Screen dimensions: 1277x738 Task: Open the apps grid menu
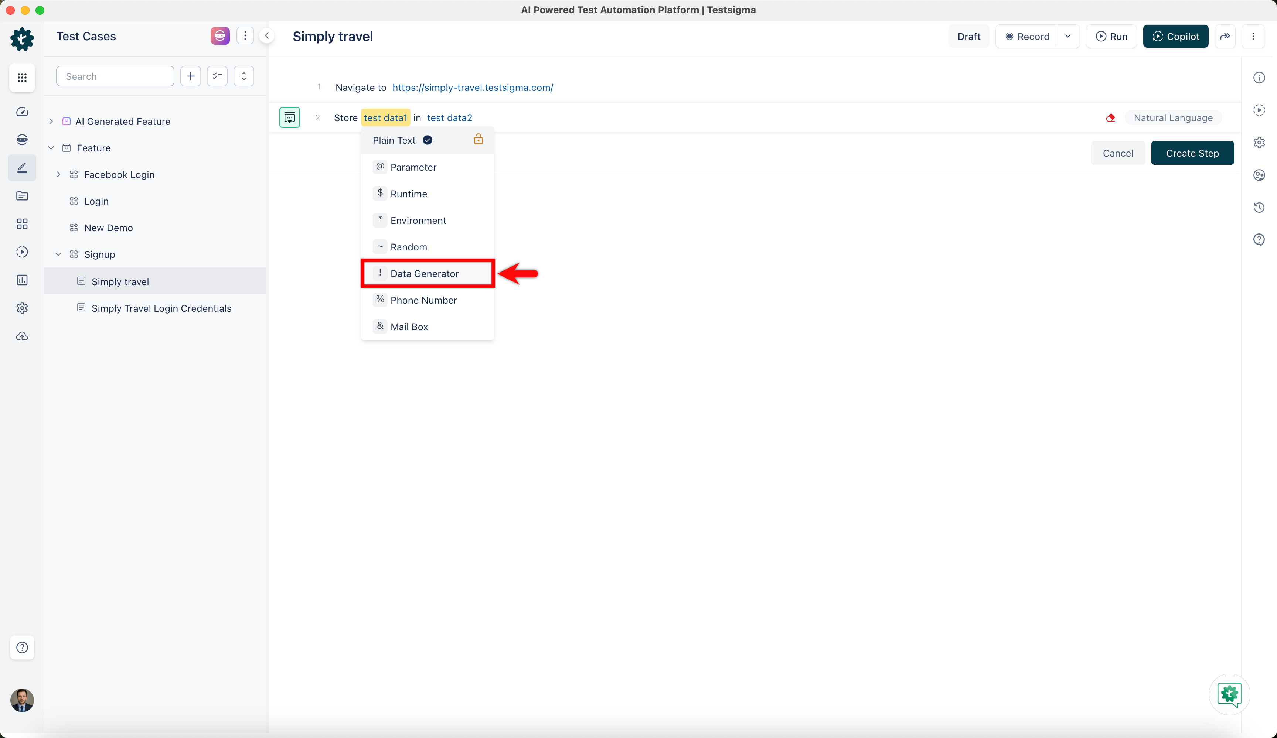[22, 78]
